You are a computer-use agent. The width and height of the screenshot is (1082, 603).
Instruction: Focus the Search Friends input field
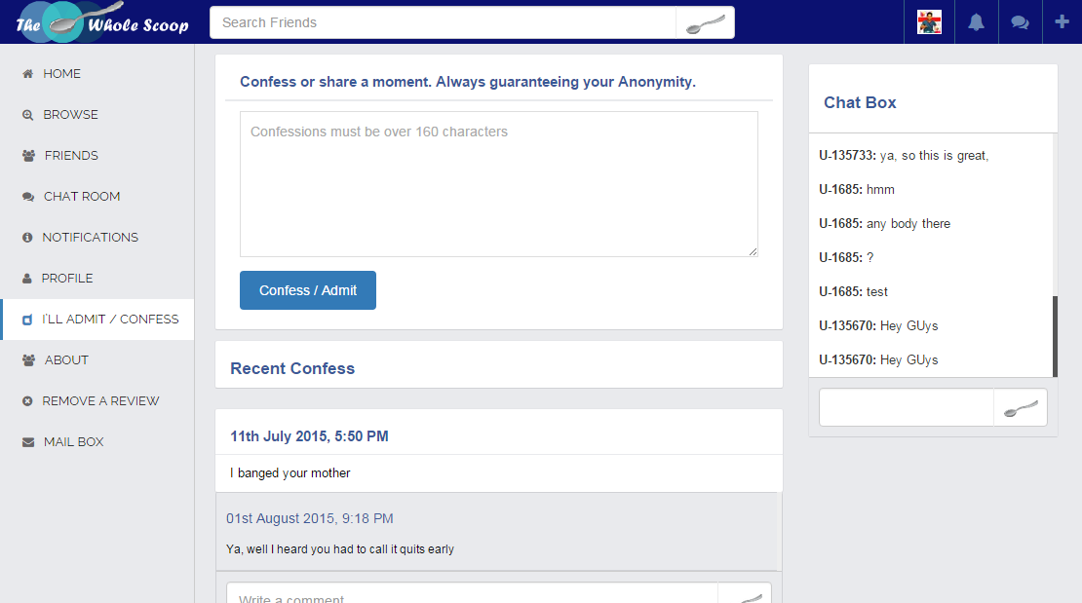[443, 23]
